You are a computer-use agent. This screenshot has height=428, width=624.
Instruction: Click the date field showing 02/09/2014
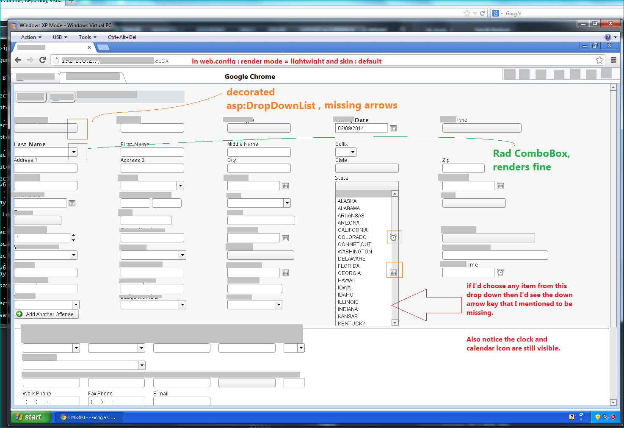pyautogui.click(x=362, y=128)
